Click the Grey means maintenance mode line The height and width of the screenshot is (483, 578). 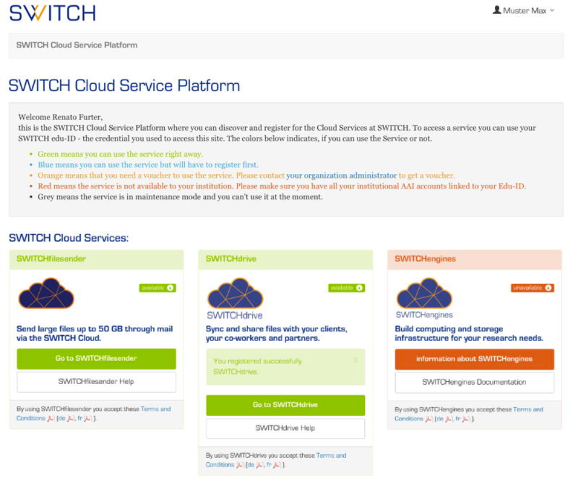coord(180,197)
